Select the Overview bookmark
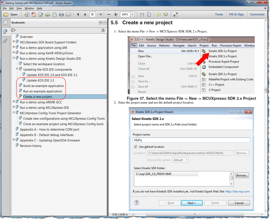 coord(26,37)
